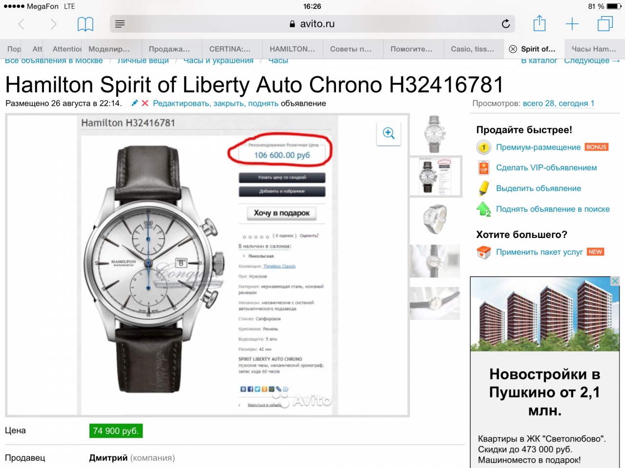The width and height of the screenshot is (625, 468).
Task: Open Reader view lines icon
Action: [x=120, y=24]
